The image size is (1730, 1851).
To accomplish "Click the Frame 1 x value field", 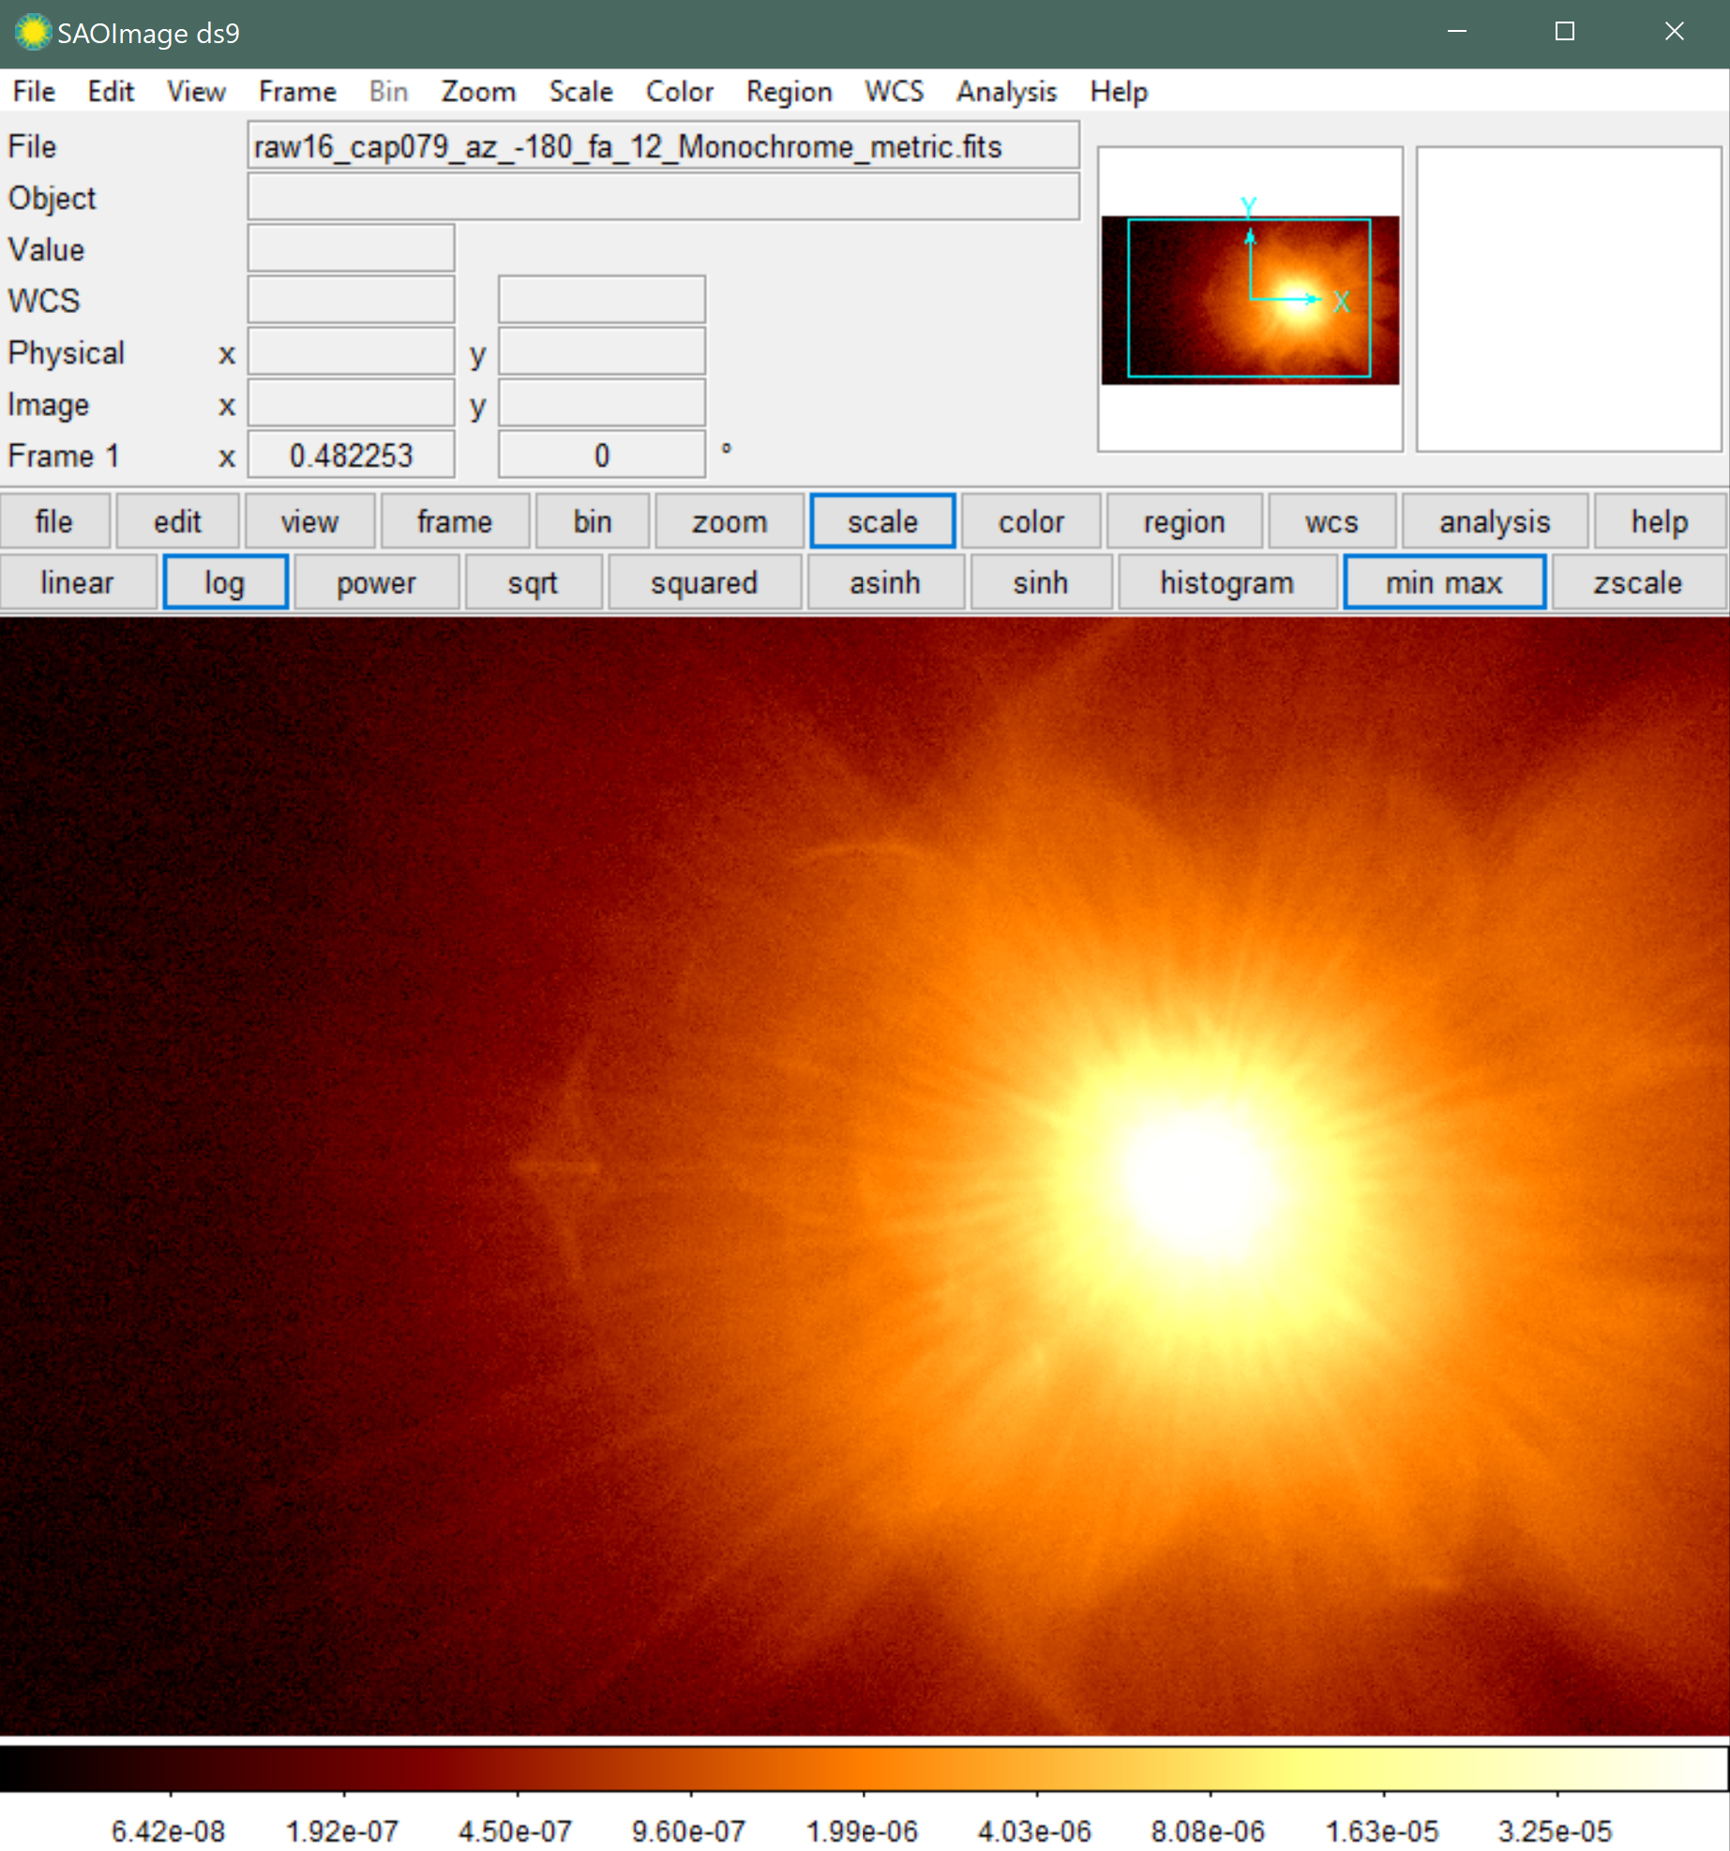I will pos(351,455).
